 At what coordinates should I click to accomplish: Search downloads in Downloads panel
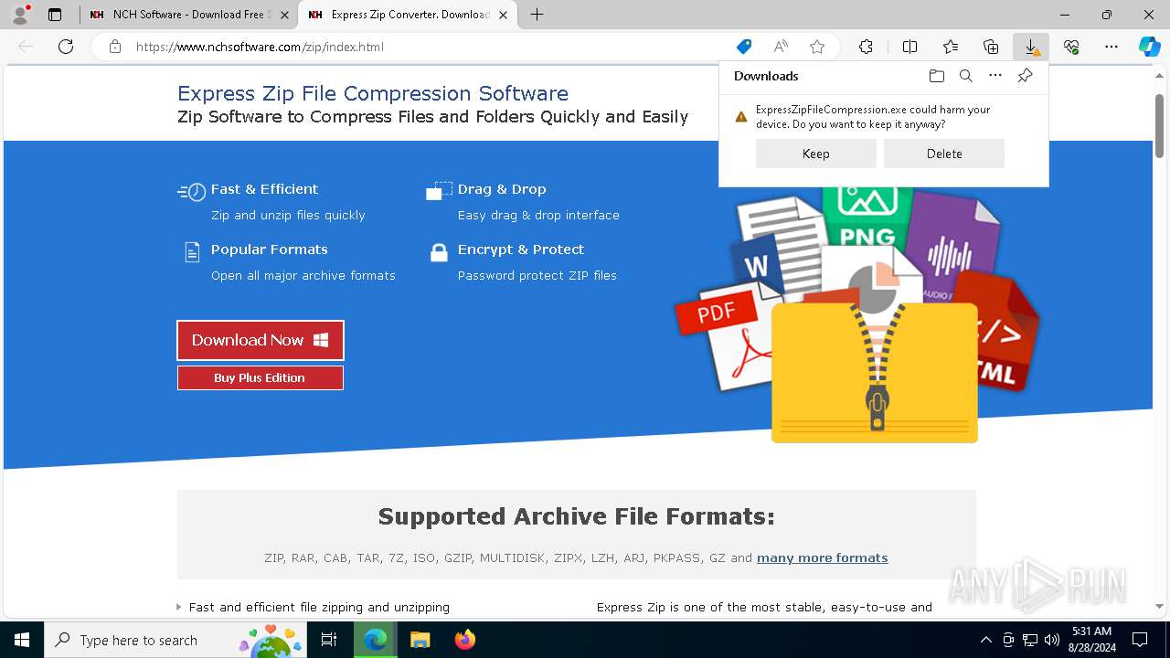point(965,76)
